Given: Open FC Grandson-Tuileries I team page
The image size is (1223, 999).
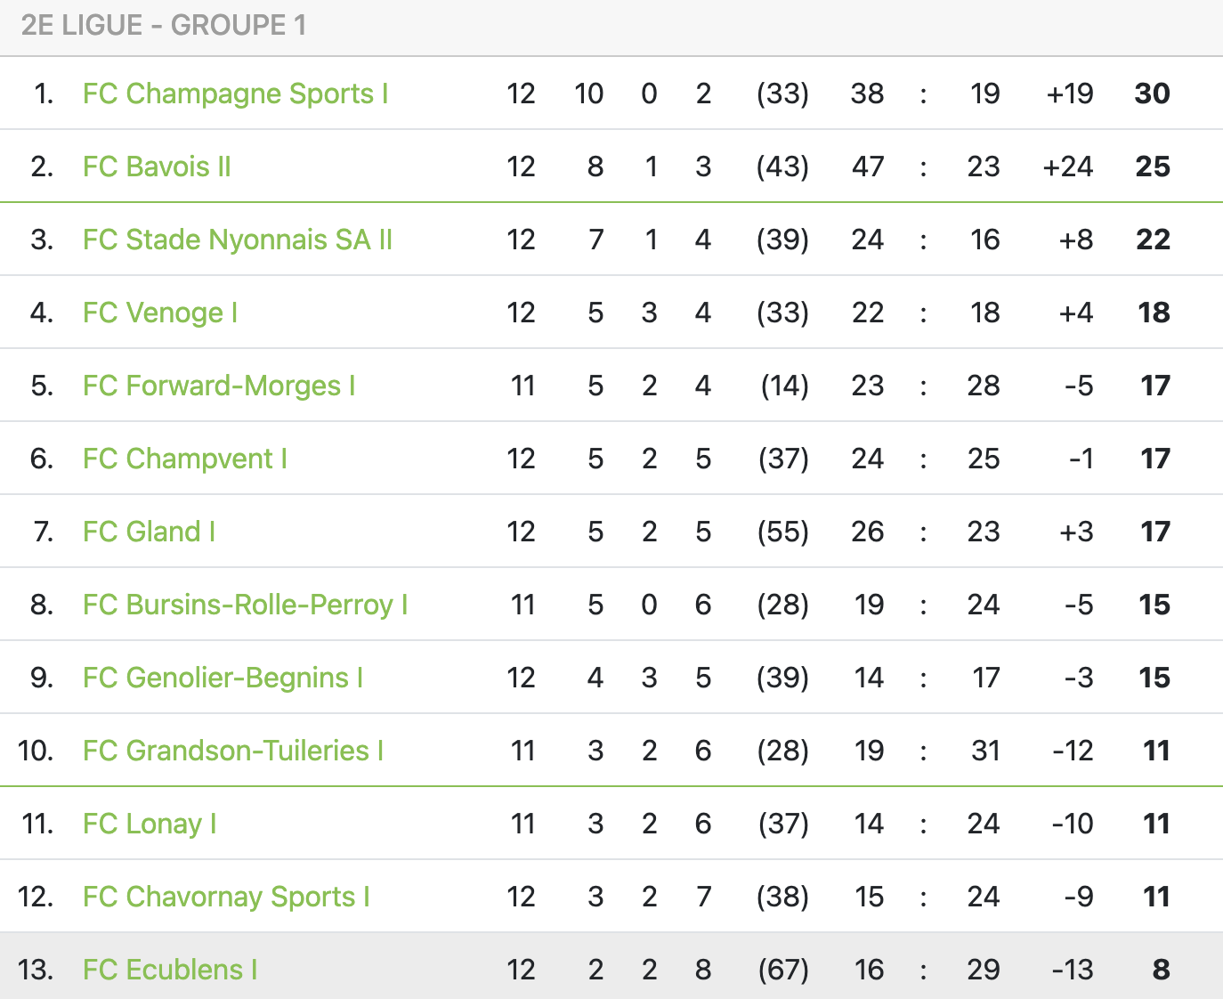Looking at the screenshot, I should pyautogui.click(x=233, y=751).
